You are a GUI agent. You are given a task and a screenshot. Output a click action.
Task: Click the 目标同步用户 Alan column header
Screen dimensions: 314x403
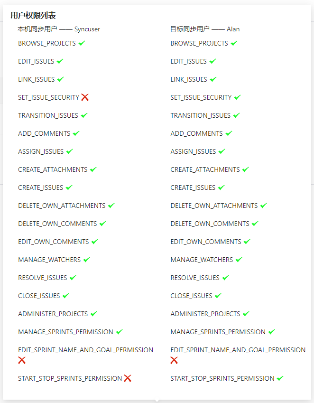[x=205, y=29]
